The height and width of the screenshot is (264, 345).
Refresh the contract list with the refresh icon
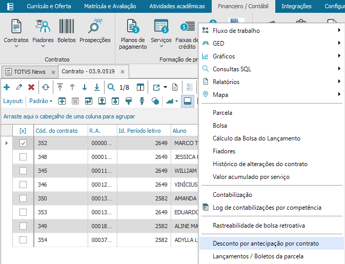tap(46, 87)
